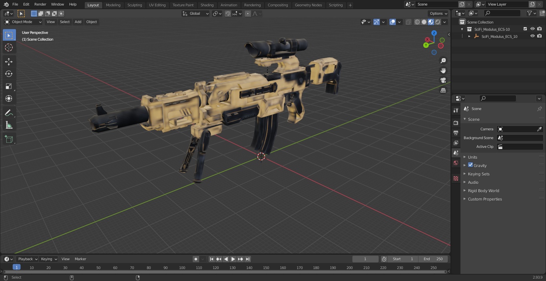The height and width of the screenshot is (281, 546).
Task: Click the current frame number field
Action: (365, 259)
